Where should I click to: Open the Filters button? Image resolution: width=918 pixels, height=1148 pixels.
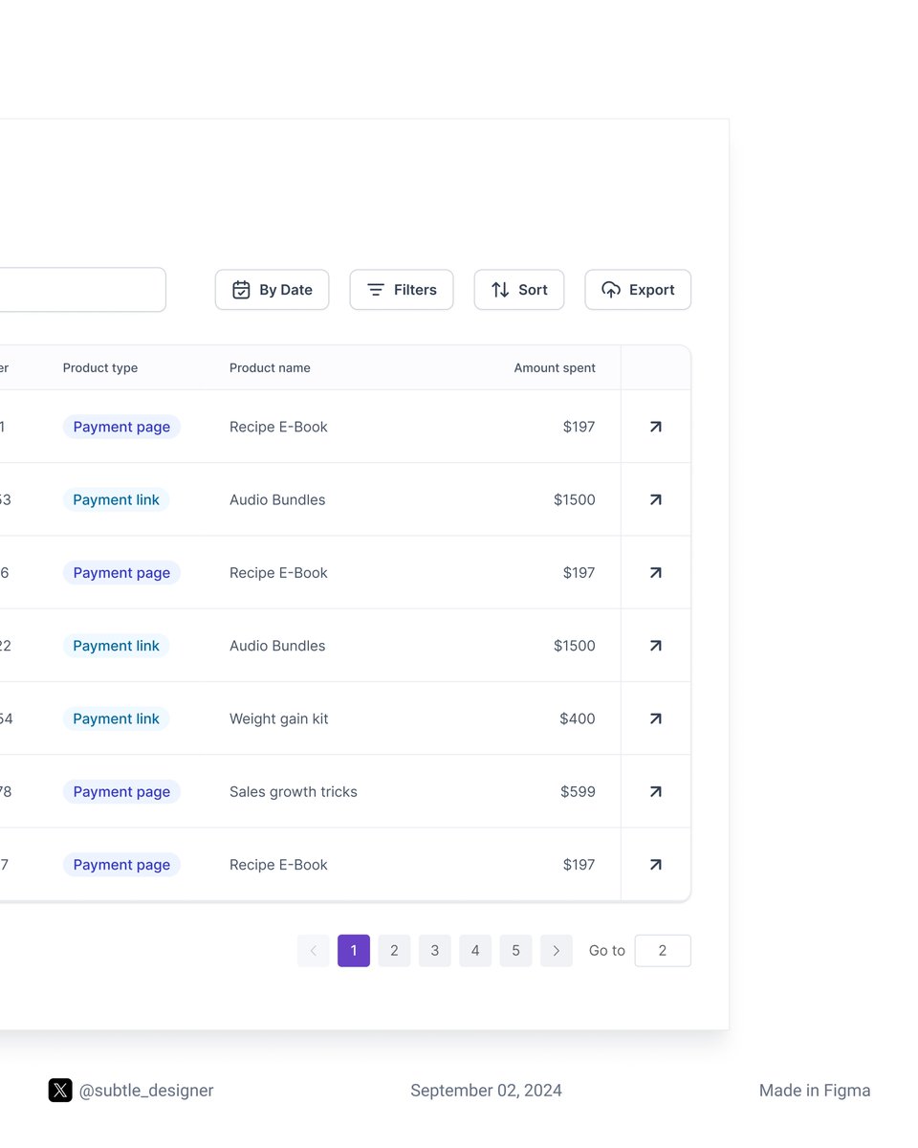click(402, 290)
